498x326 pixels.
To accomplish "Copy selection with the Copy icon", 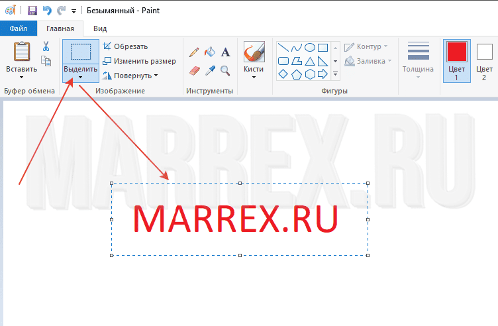I will pyautogui.click(x=46, y=61).
